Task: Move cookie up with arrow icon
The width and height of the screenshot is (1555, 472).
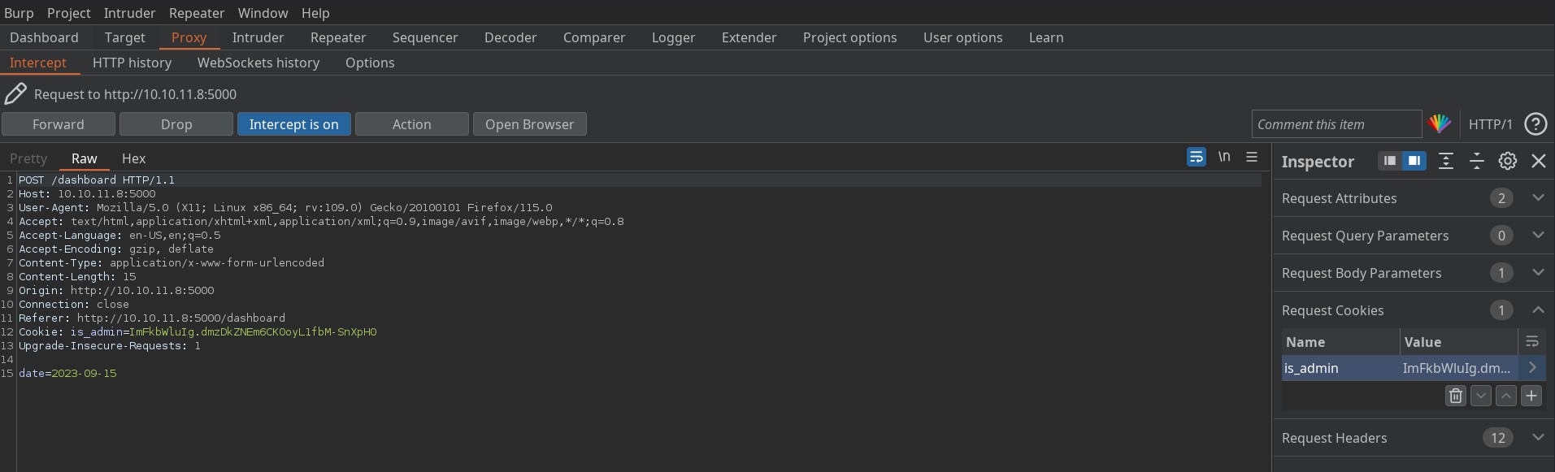Action: coord(1506,396)
